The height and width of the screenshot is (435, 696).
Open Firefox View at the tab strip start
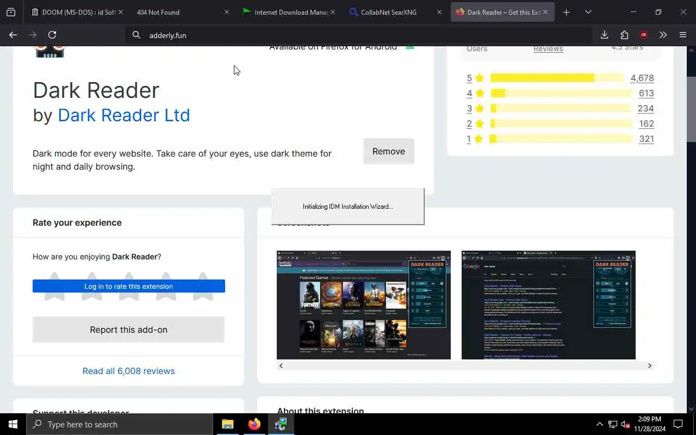click(x=11, y=12)
